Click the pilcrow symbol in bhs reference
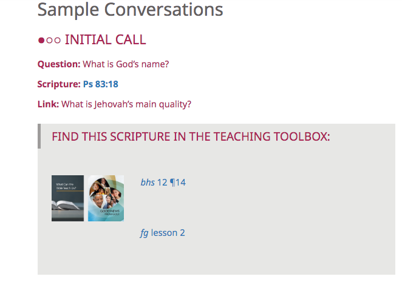This screenshot has width=402, height=282. 172,182
